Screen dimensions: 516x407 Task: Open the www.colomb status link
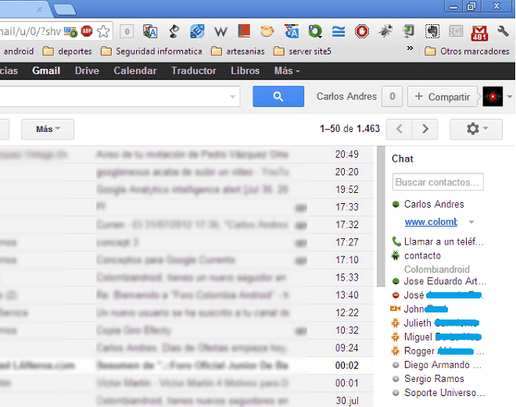(x=431, y=222)
